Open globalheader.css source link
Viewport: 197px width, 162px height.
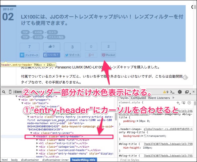coord(168,129)
